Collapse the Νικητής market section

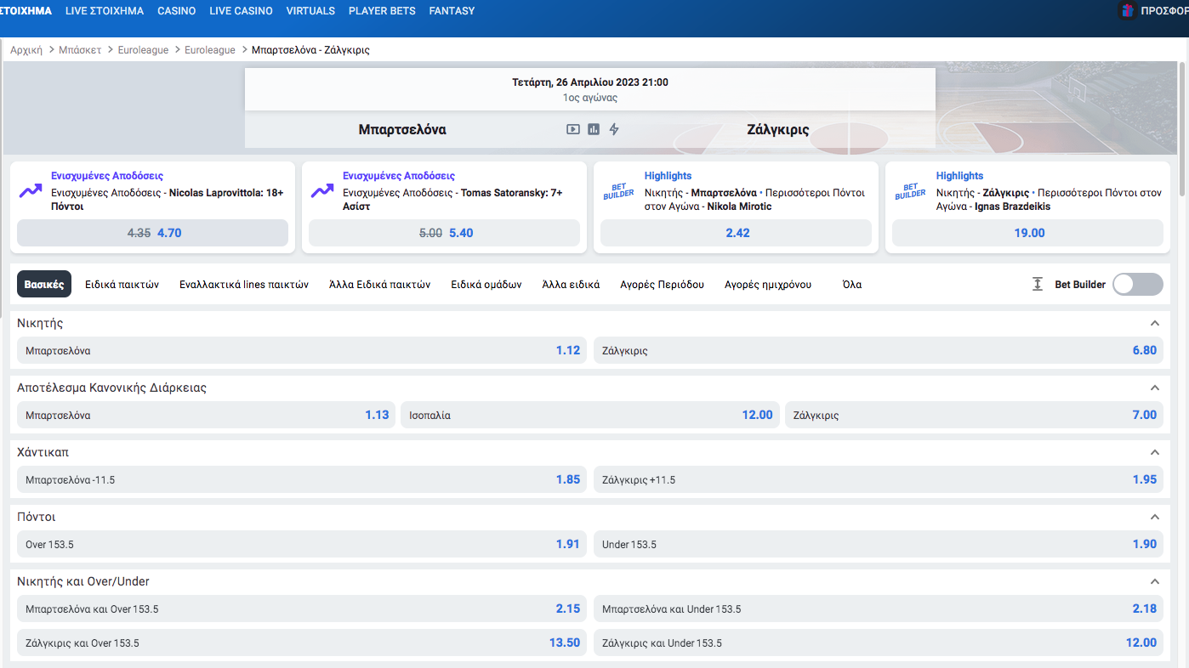pyautogui.click(x=1154, y=323)
